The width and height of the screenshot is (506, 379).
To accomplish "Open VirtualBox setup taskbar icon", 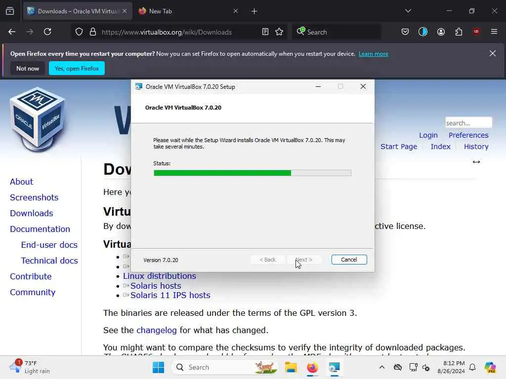I will click(335, 367).
